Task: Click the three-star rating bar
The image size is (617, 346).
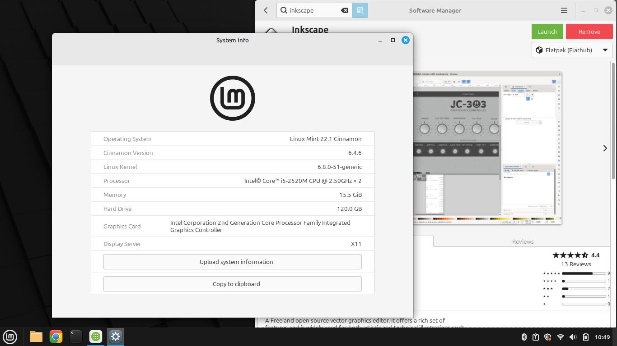Action: point(584,289)
